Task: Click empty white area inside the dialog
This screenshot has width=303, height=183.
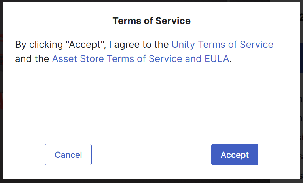Action: 151,103
